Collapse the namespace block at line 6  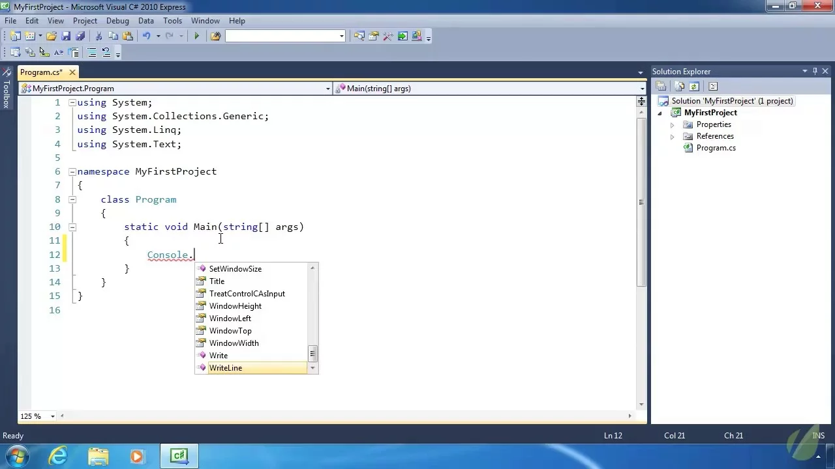72,171
